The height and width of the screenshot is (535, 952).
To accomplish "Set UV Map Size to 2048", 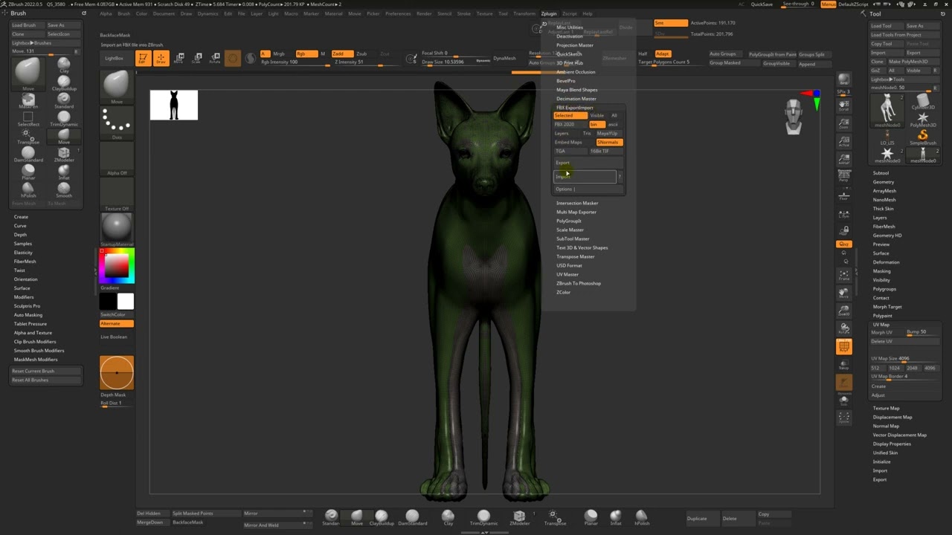I will [912, 368].
